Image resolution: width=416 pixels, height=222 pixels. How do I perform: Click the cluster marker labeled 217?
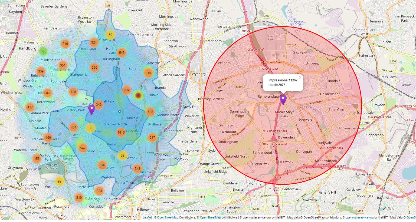coord(152,137)
